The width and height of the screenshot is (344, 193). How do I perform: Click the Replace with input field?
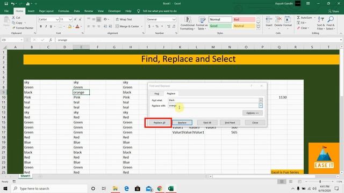(x=213, y=106)
